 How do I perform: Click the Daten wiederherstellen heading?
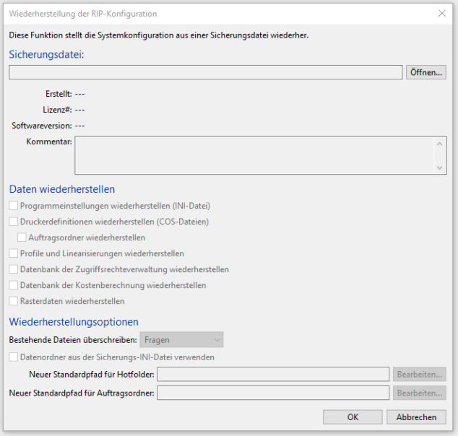[x=62, y=189]
